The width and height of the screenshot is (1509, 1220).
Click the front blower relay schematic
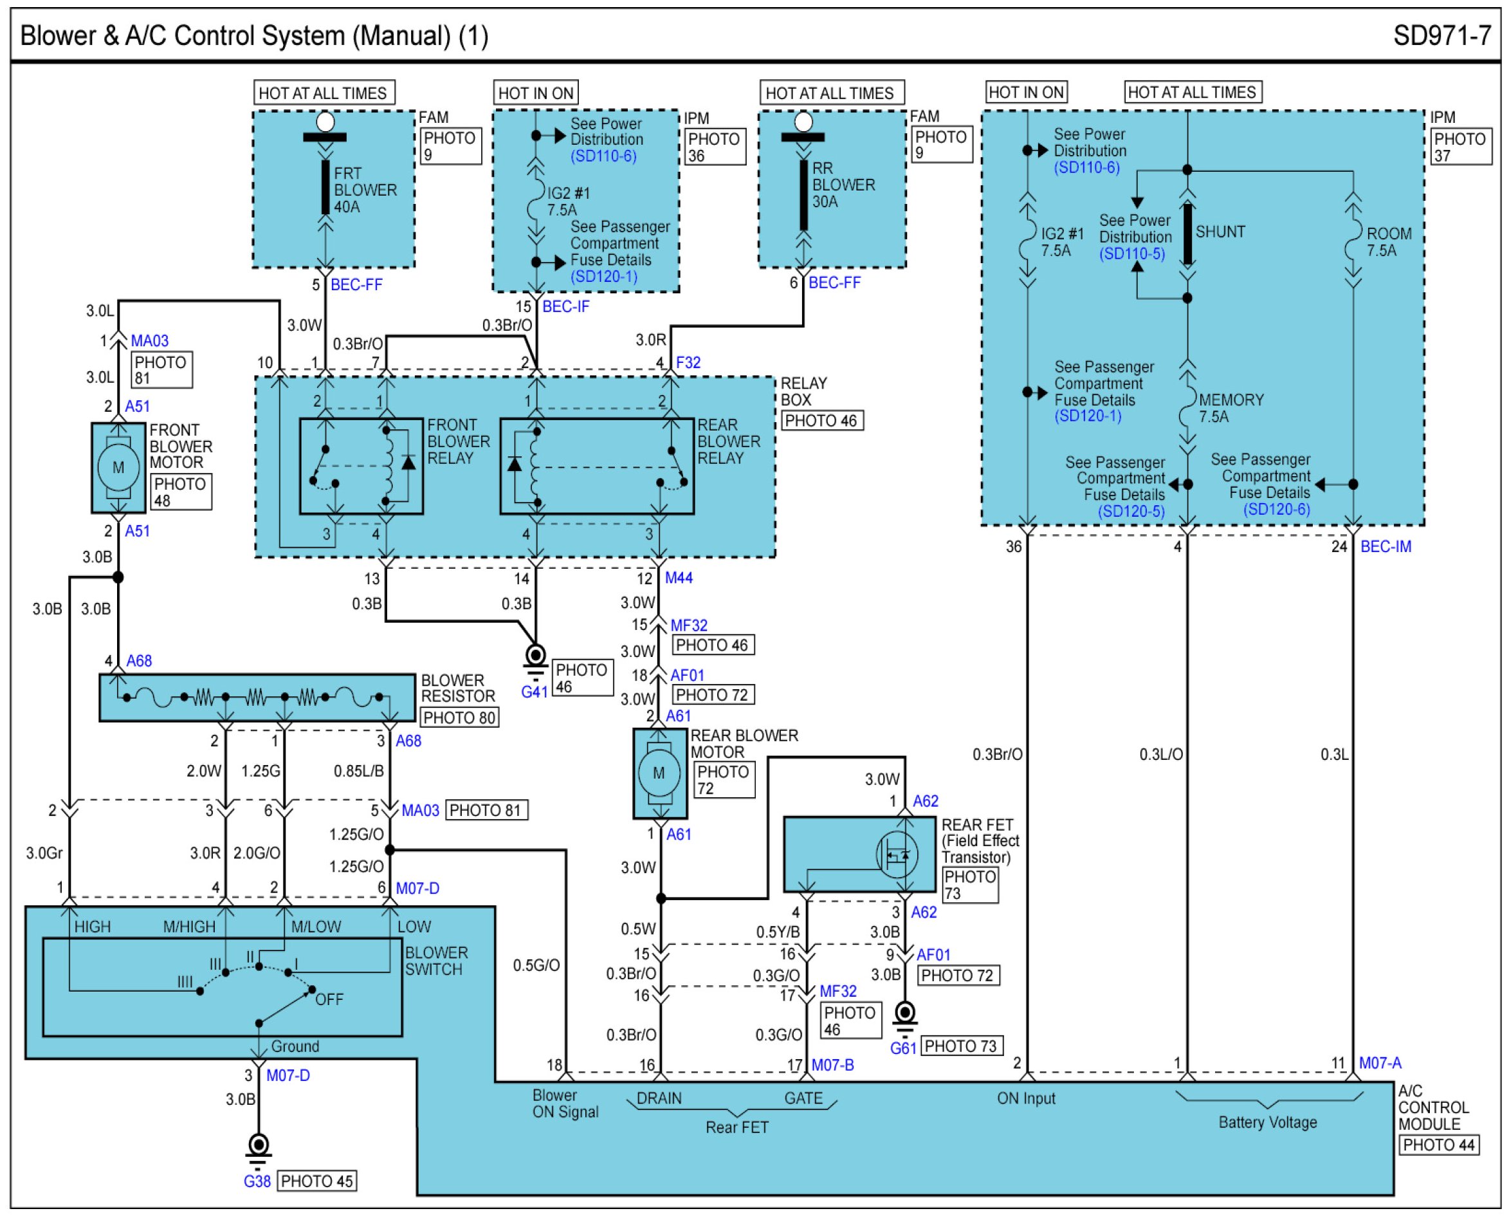point(361,467)
